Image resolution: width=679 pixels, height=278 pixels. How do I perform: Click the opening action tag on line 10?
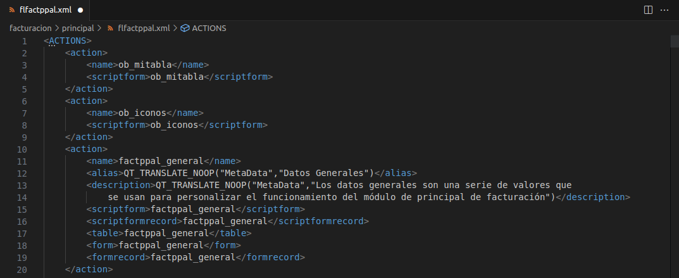(86, 149)
